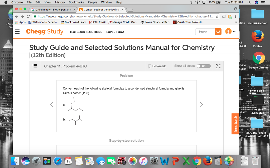Image resolution: width=270 pixels, height=168 pixels.
Task: Open the chapter problem list icon
Action: (x=35, y=66)
